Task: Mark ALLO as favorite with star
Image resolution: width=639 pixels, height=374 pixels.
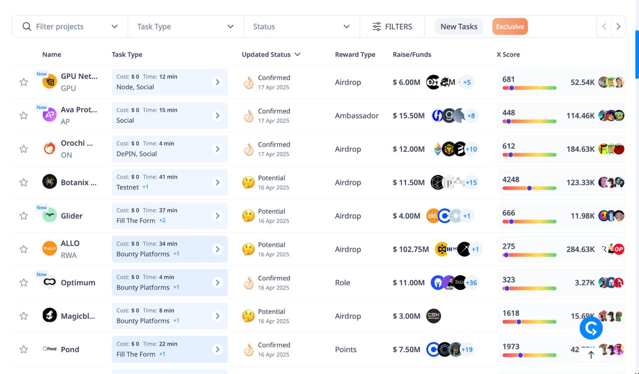Action: point(23,249)
